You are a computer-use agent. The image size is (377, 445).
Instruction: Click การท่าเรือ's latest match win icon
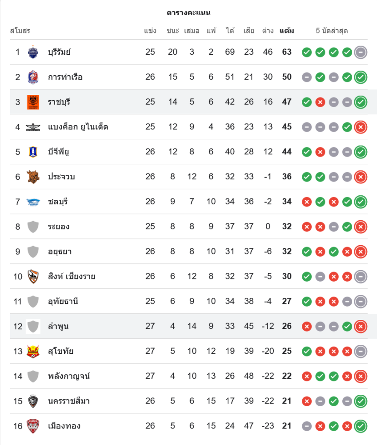(x=361, y=77)
